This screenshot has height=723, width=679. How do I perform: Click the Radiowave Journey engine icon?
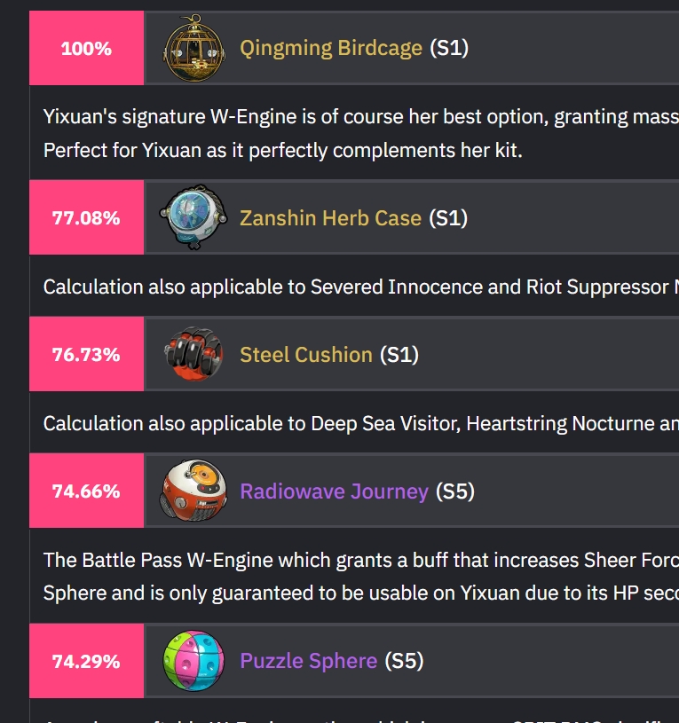pyautogui.click(x=193, y=491)
